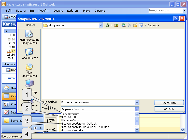Viewport: 188px width, 140px height.
Task: Open My Documents (Мои документы) place
Action: pyautogui.click(x=29, y=70)
